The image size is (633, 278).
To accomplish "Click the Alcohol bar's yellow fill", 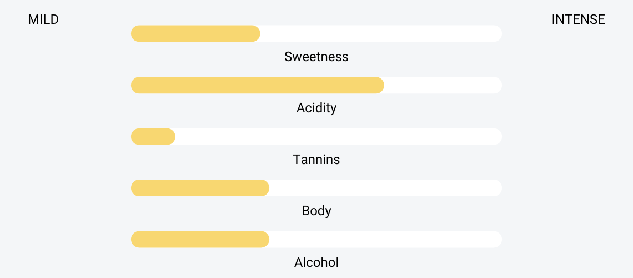I will [x=200, y=239].
